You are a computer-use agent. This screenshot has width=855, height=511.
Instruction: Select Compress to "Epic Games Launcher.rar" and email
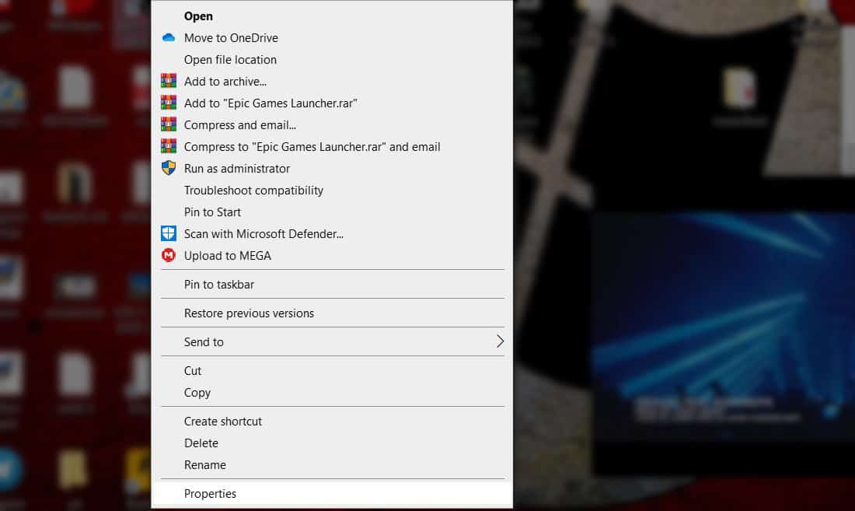tap(332, 147)
